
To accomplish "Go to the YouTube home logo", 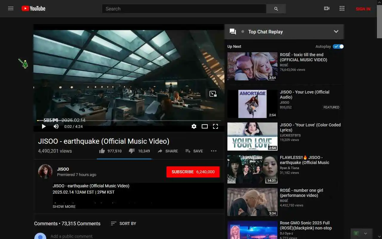I will 33,8.
